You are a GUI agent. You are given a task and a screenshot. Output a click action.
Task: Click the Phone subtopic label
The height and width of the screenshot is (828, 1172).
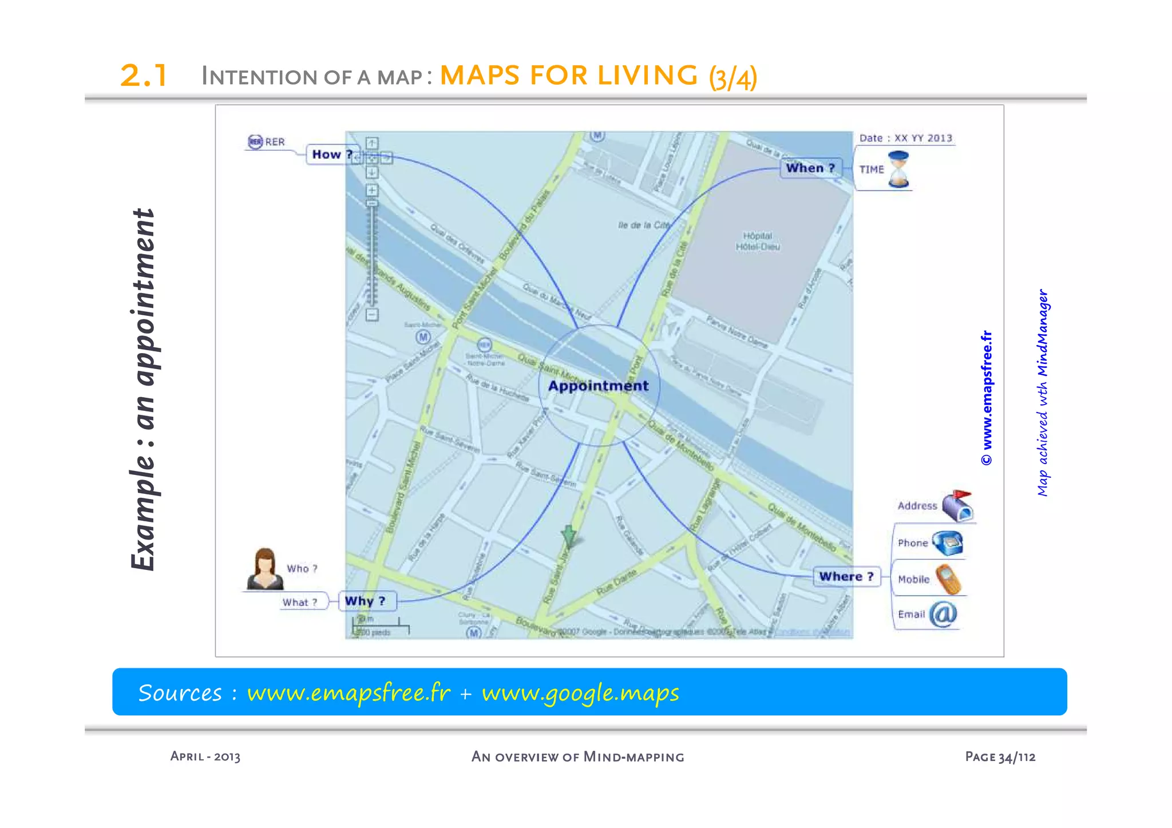pos(913,543)
